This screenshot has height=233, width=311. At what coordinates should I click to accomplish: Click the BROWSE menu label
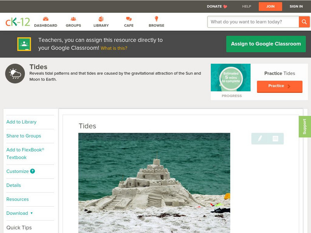[157, 26]
